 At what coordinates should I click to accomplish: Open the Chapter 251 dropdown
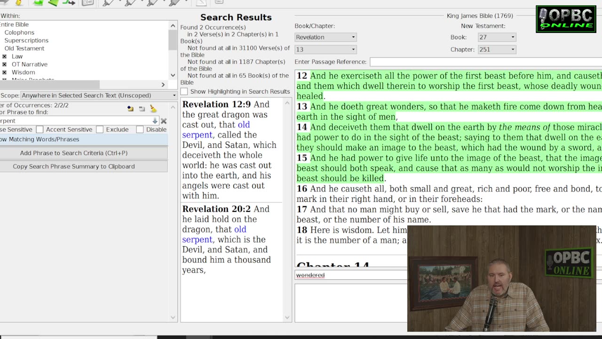click(x=497, y=49)
